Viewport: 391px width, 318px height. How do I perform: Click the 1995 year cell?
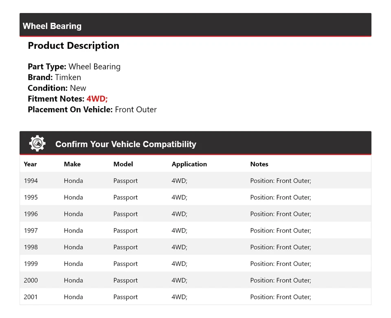coord(31,198)
